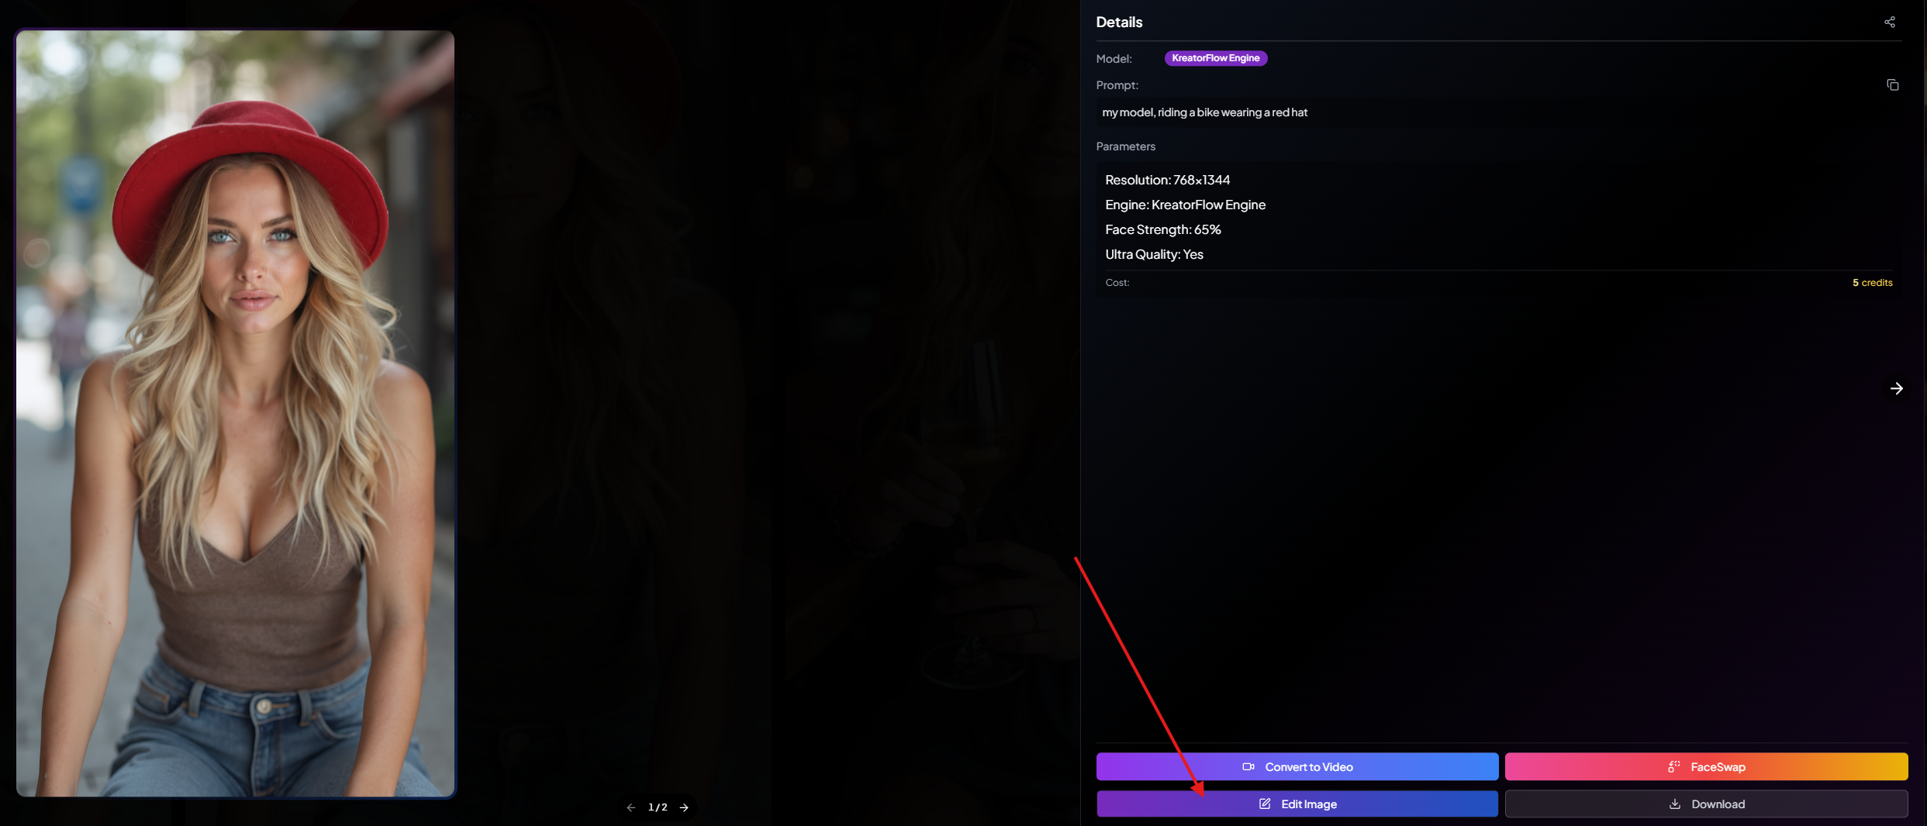Click the 5 credits cost value
Image resolution: width=1927 pixels, height=826 pixels.
(1872, 283)
